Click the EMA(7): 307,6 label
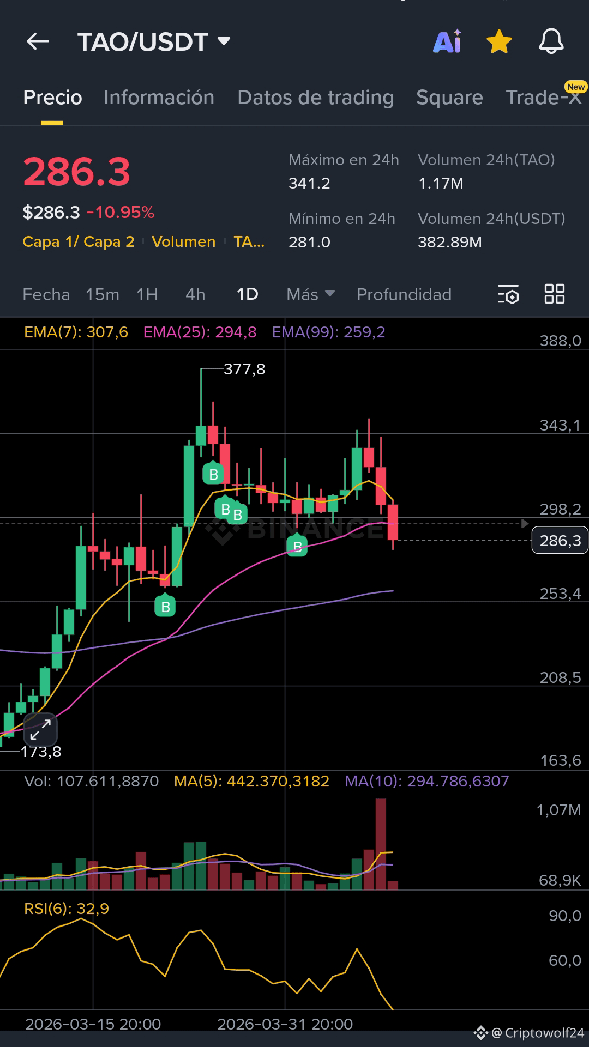This screenshot has height=1047, width=589. pos(76,332)
